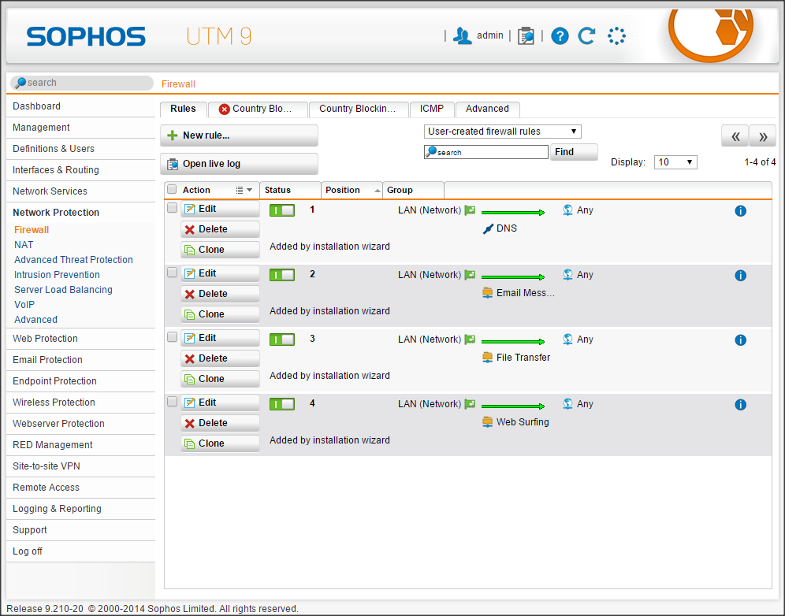Disable rule 3 File Transfer status switch
Viewport: 785px width, 616px height.
click(281, 340)
